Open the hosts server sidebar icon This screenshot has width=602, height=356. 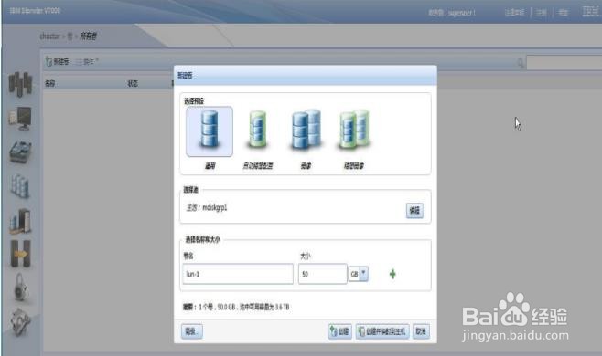20,221
